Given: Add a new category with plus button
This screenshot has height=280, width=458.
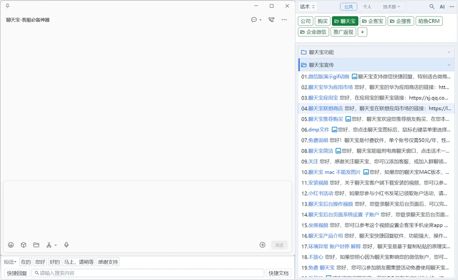Looking at the screenshot, I should click(362, 32).
